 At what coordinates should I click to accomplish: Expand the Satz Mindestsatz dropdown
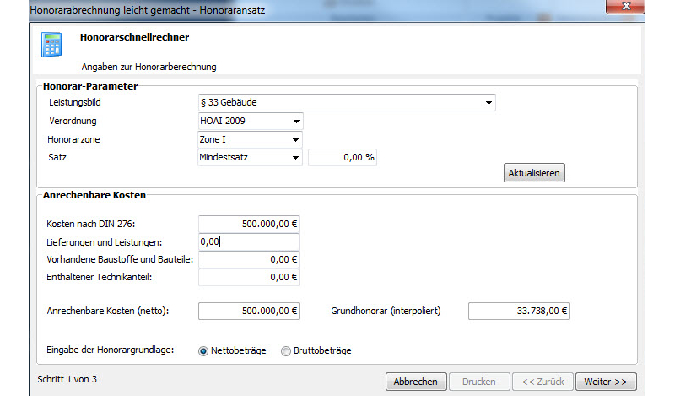(295, 158)
